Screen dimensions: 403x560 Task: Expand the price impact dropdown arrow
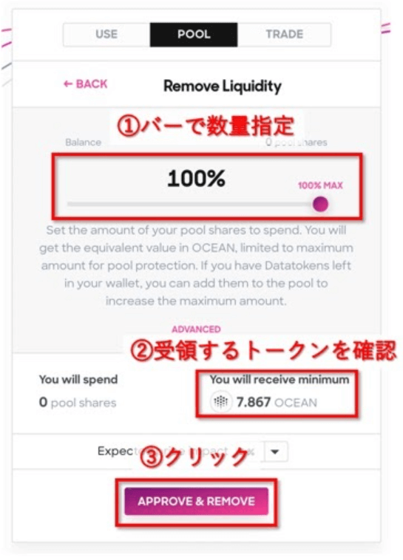pyautogui.click(x=275, y=451)
